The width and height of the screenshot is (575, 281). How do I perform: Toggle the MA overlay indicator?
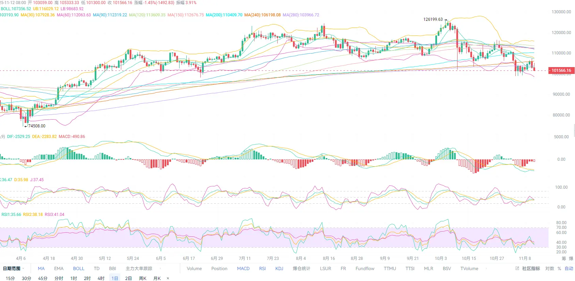click(41, 268)
